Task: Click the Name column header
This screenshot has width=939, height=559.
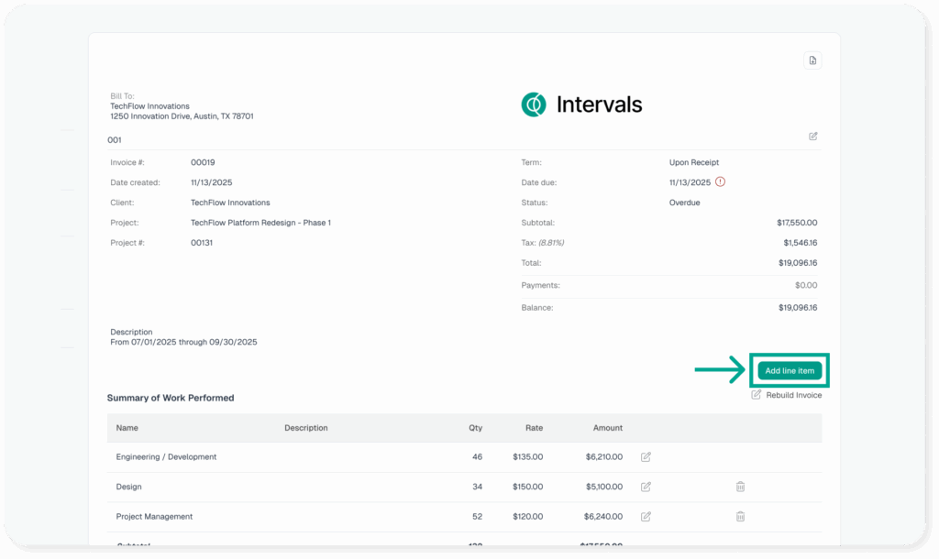Action: pyautogui.click(x=127, y=428)
